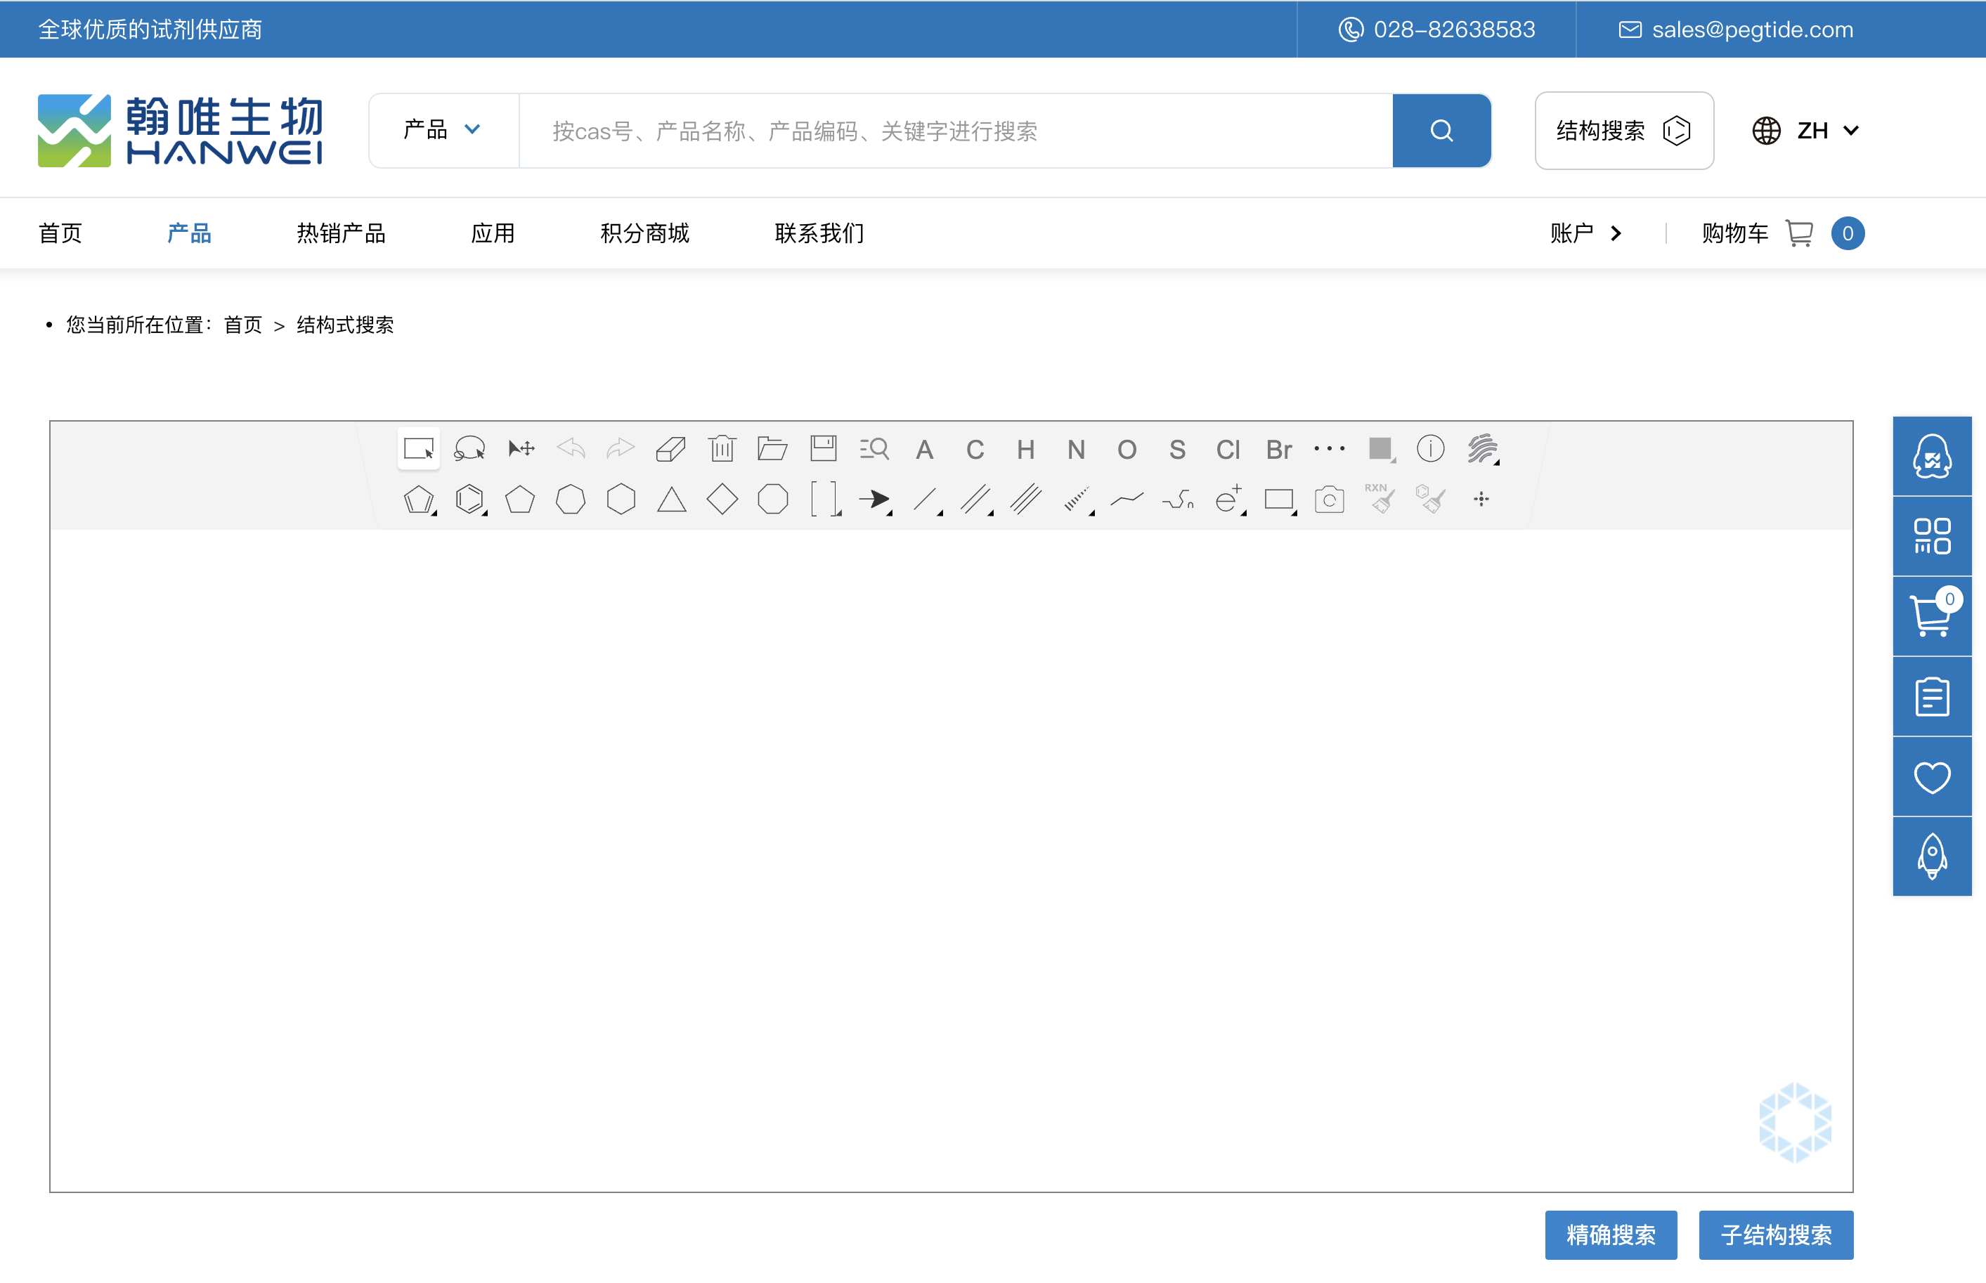Click the structure cleanup brush icon
The height and width of the screenshot is (1283, 1986).
click(x=1430, y=499)
